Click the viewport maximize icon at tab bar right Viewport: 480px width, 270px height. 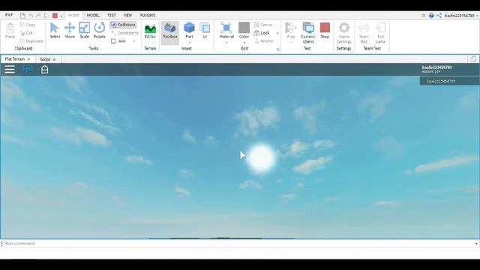(473, 59)
